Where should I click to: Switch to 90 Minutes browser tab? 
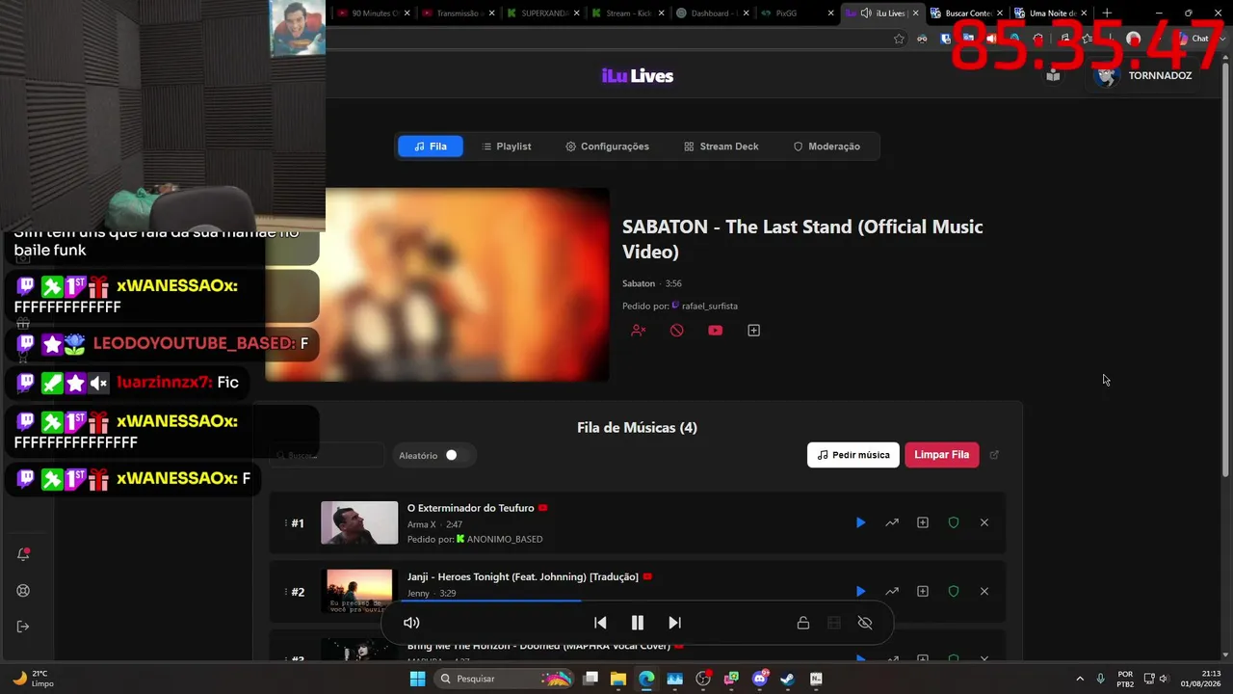coord(372,13)
